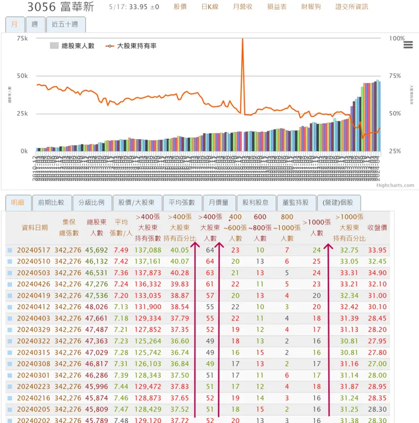Viewport: 419px width, 423px height.
Task: Open the 前期比較 tab
Action: coord(52,203)
